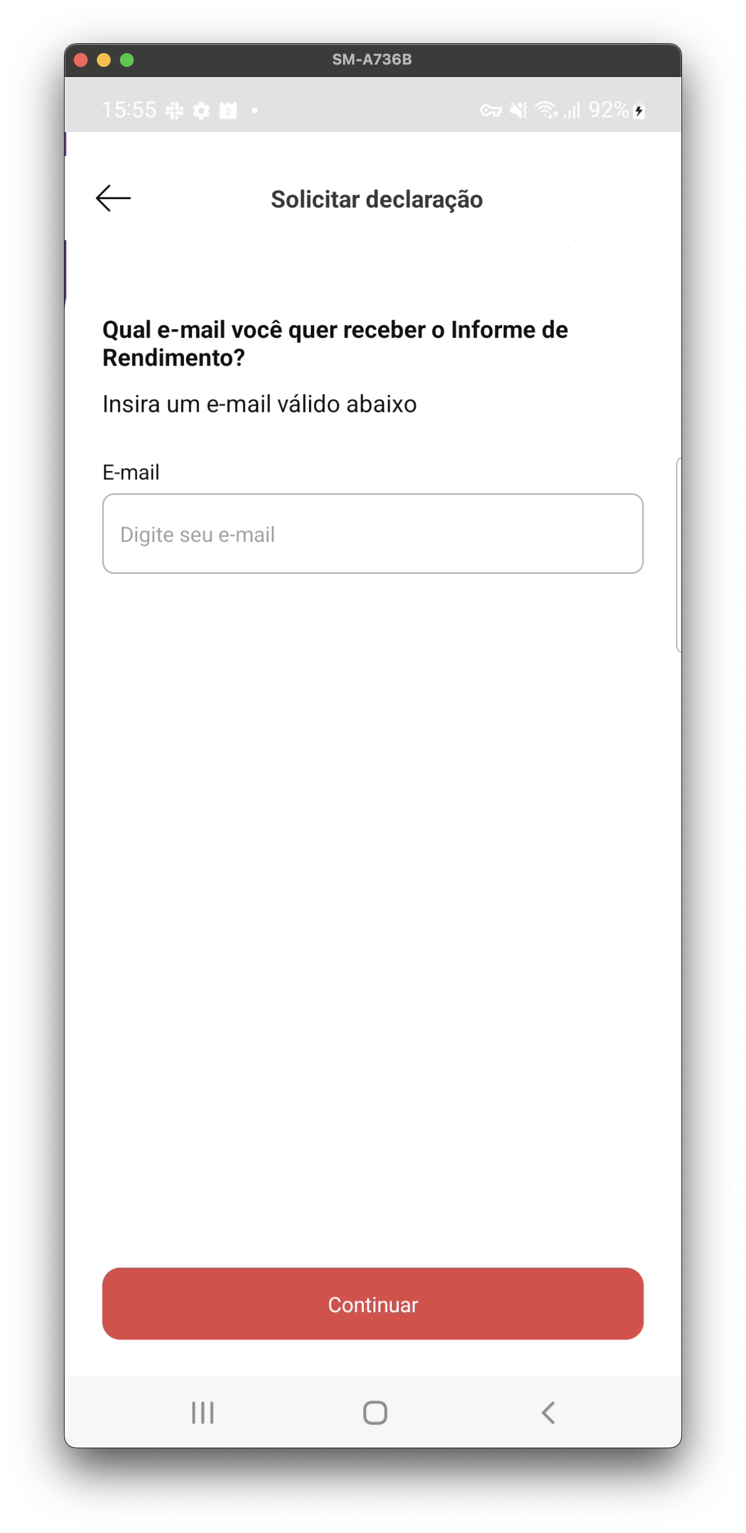Screen dimensions: 746x1533
Task: Tap the Wi-Fi status icon
Action: click(547, 110)
